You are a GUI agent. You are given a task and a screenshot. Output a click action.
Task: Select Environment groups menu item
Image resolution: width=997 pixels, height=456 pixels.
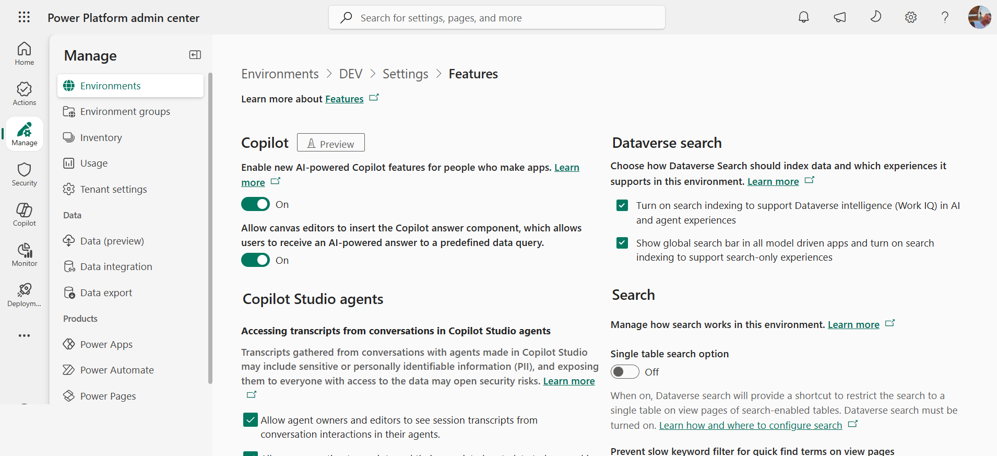[130, 111]
